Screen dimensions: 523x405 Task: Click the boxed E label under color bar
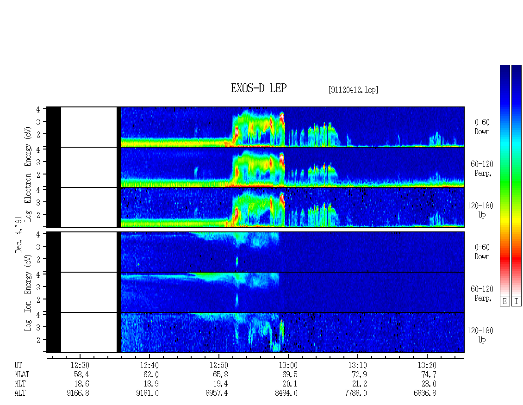tap(504, 301)
